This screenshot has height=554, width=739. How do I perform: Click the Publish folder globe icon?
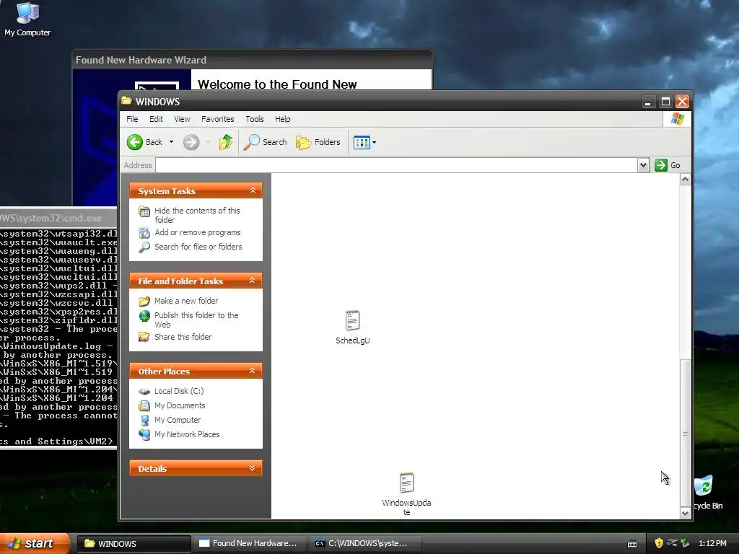click(x=144, y=316)
